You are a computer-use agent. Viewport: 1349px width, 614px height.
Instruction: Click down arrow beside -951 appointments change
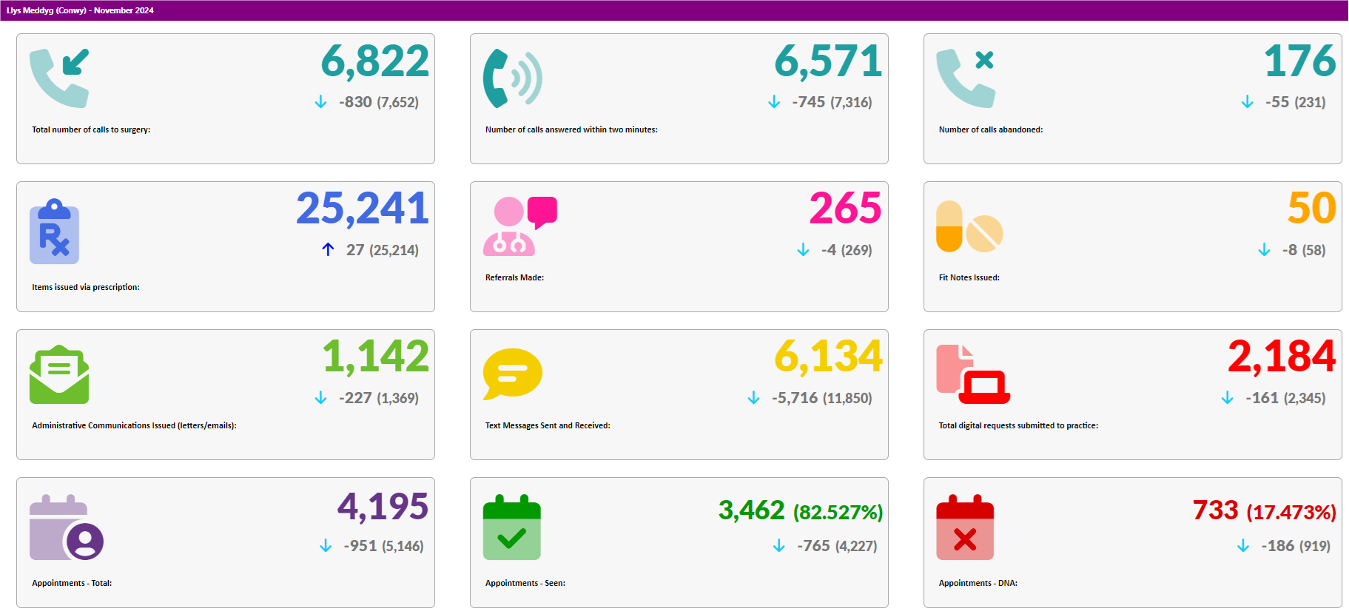326,546
